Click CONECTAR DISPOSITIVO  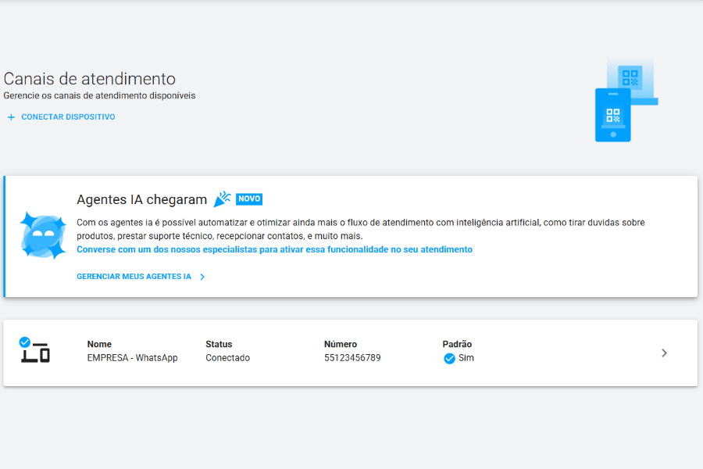click(67, 116)
